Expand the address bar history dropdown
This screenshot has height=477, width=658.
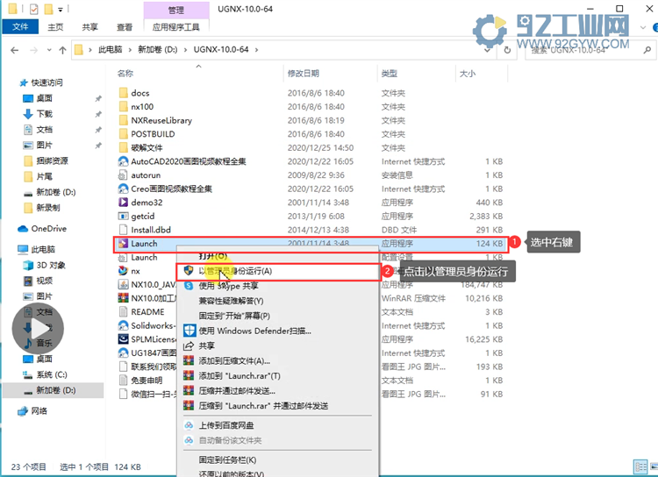point(487,50)
